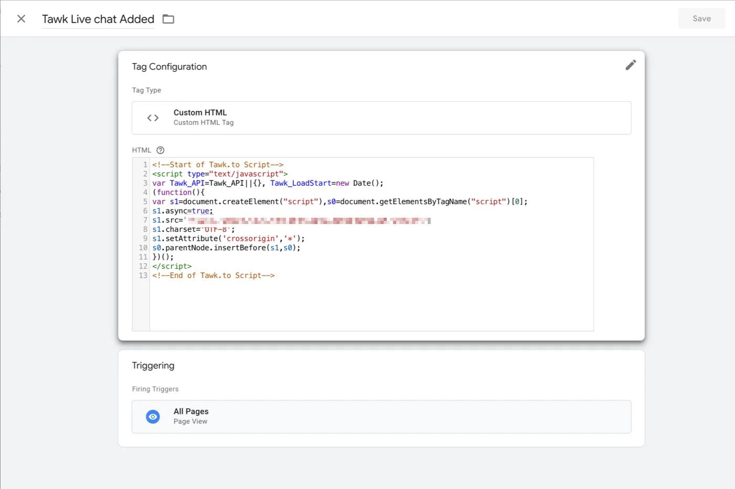
Task: Click the })(); code line
Action: pos(163,257)
